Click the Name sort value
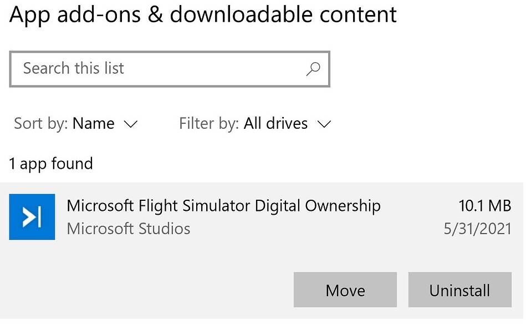 click(94, 124)
